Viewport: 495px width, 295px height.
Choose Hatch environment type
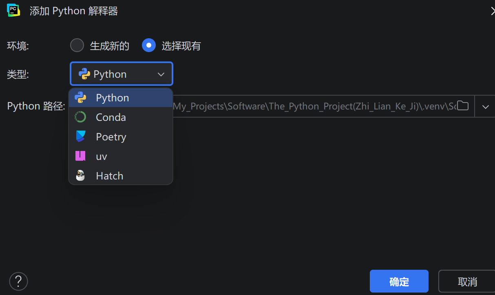[x=121, y=176]
